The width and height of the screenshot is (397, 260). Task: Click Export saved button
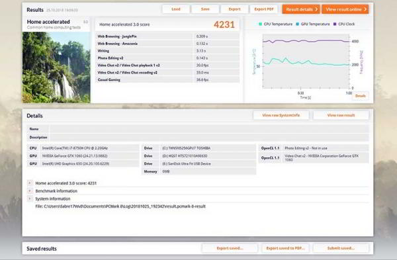(x=230, y=248)
